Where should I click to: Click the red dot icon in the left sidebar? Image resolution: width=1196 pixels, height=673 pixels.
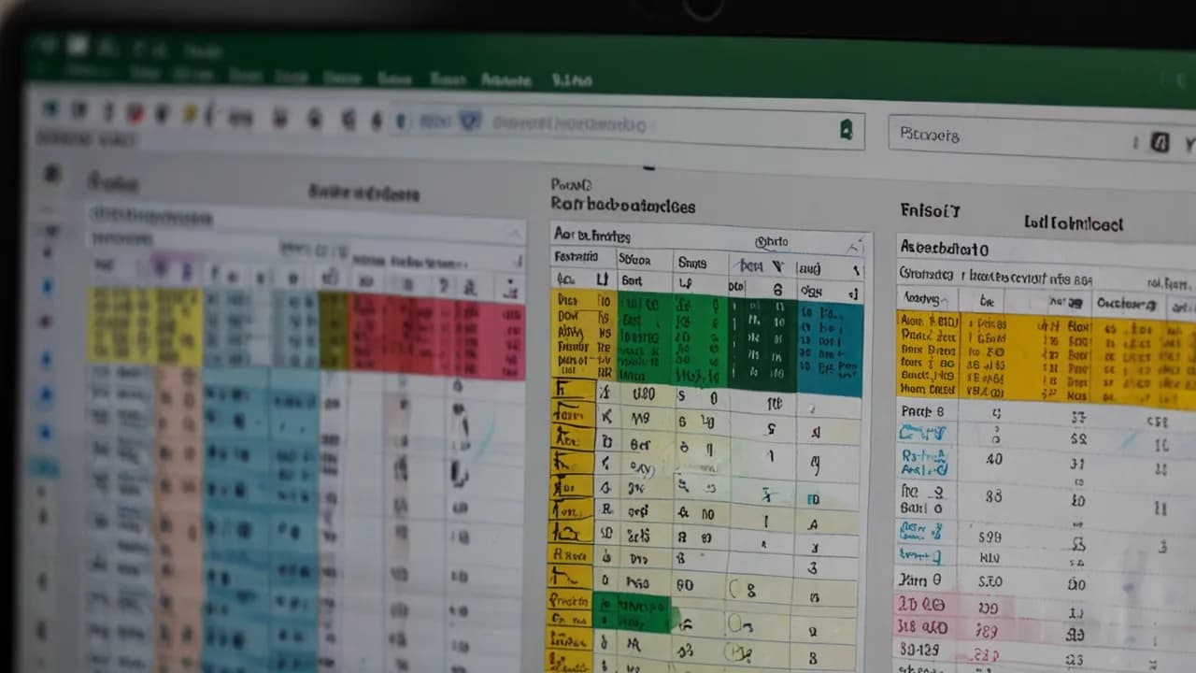45,322
